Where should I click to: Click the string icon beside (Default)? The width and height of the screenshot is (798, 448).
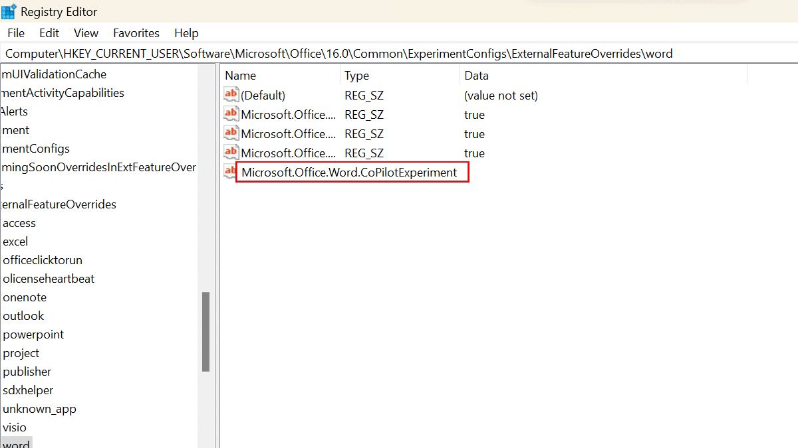231,94
